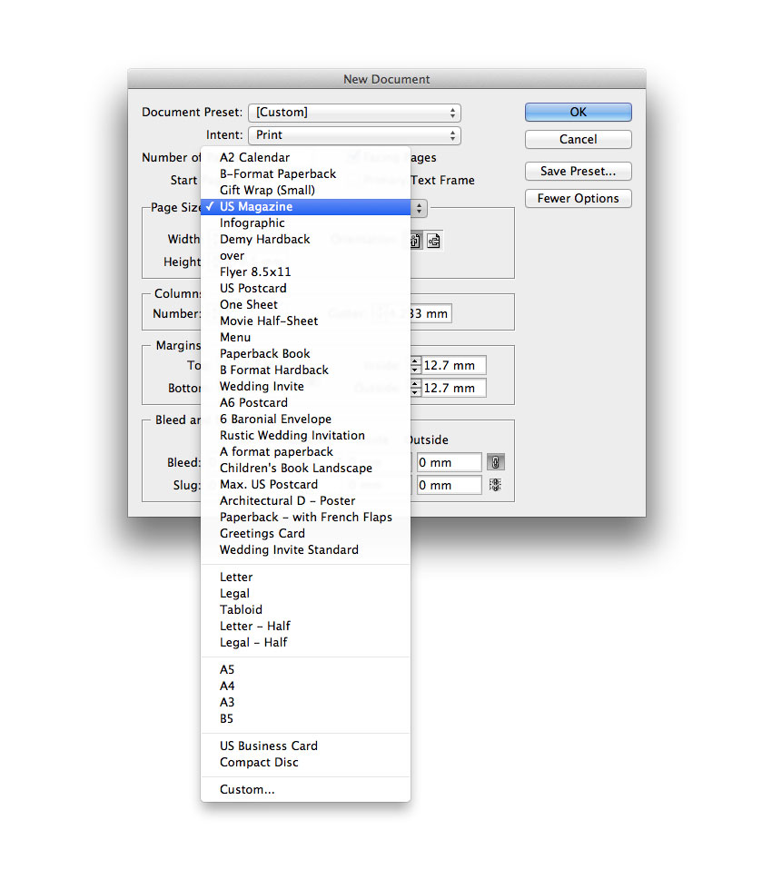Choose A4 from the page size list
This screenshot has height=889, width=772.
tap(227, 687)
